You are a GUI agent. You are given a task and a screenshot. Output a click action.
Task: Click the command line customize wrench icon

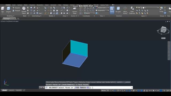tap(44, 87)
